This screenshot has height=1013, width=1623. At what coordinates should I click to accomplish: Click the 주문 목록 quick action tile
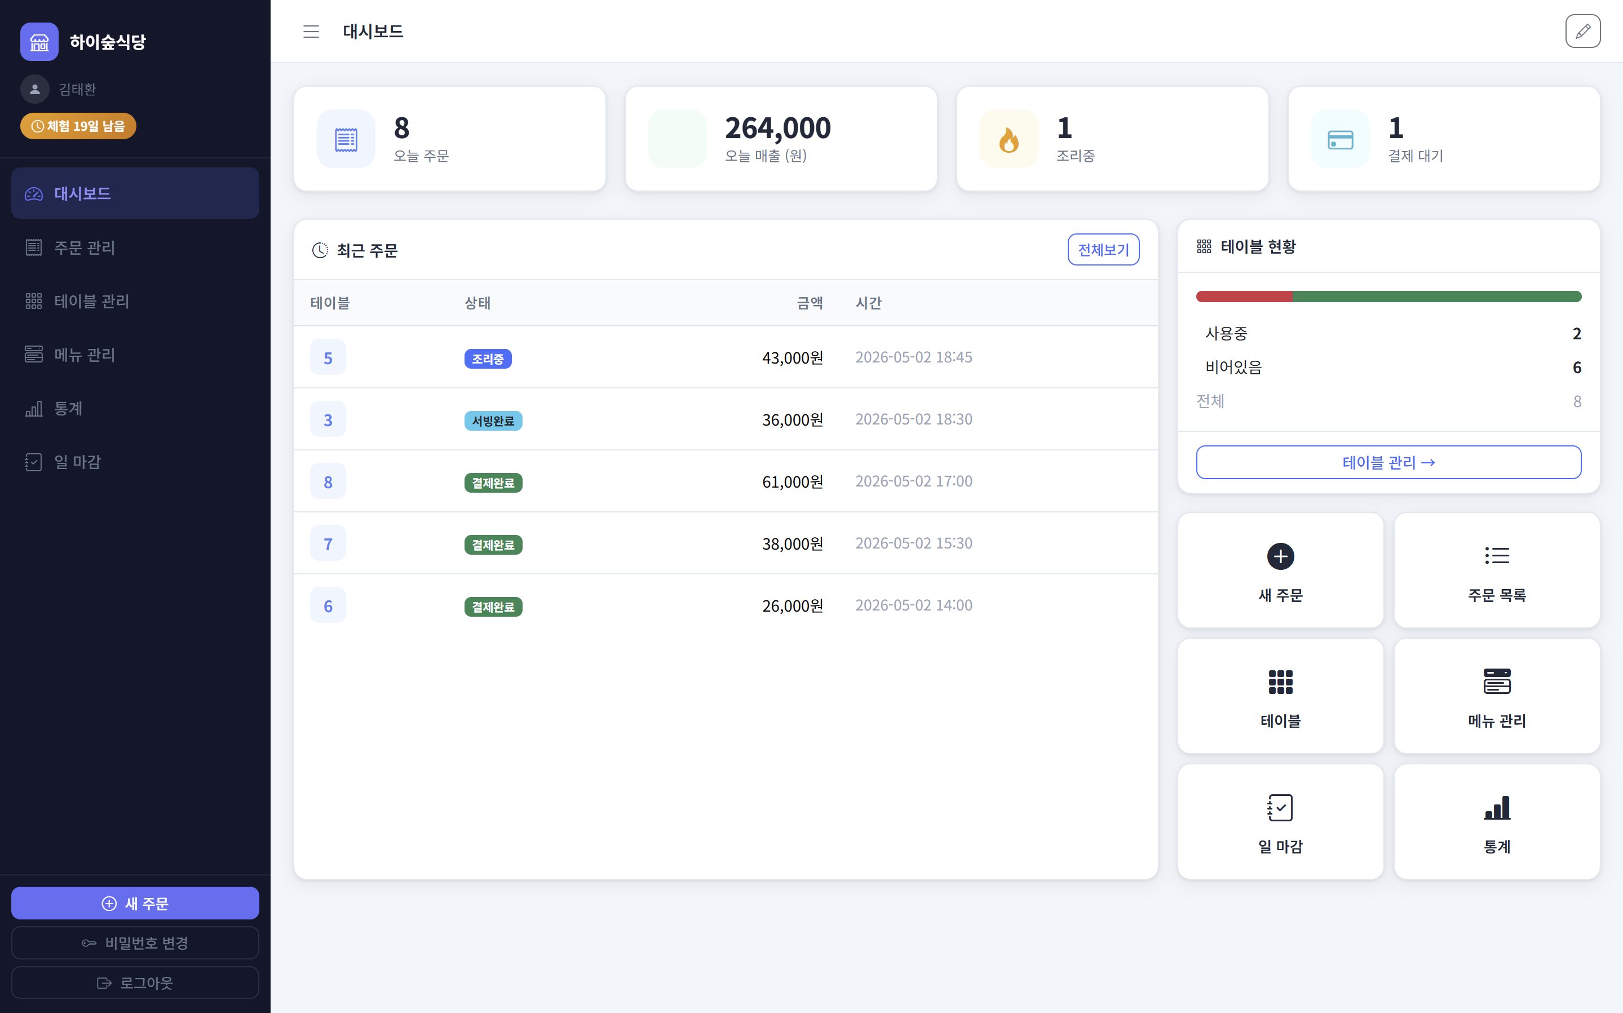(x=1496, y=571)
